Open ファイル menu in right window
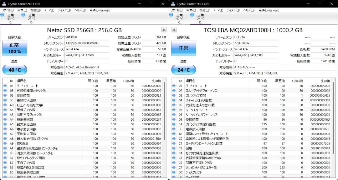Image resolution: width=338 pixels, height=180 pixels. point(177,10)
